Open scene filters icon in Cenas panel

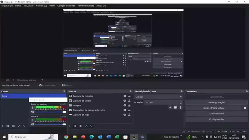click(x=13, y=126)
